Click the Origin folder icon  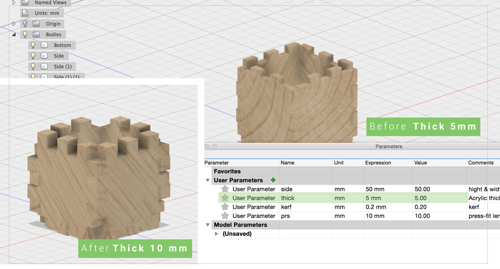[x=36, y=24]
